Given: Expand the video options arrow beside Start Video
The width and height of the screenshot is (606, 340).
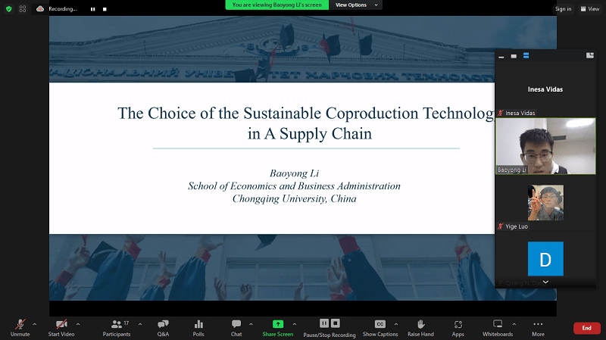Looking at the screenshot, I should point(78,323).
